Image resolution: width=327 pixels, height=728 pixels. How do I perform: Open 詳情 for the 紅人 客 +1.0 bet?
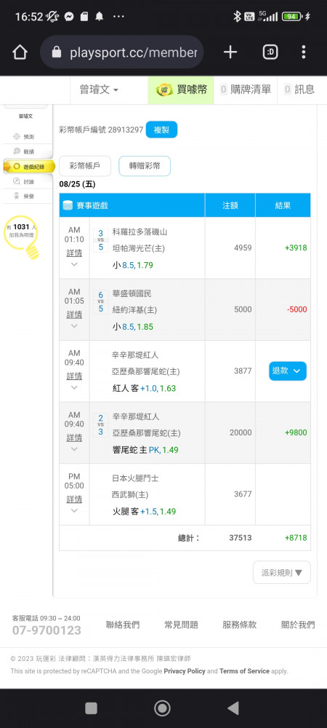(74, 376)
